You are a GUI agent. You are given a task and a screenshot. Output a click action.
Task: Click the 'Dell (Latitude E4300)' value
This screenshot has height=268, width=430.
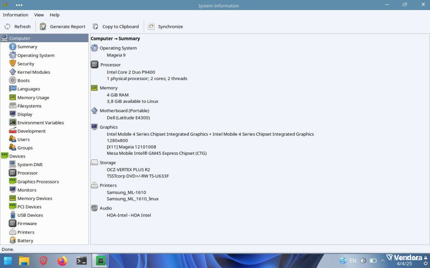tap(128, 118)
